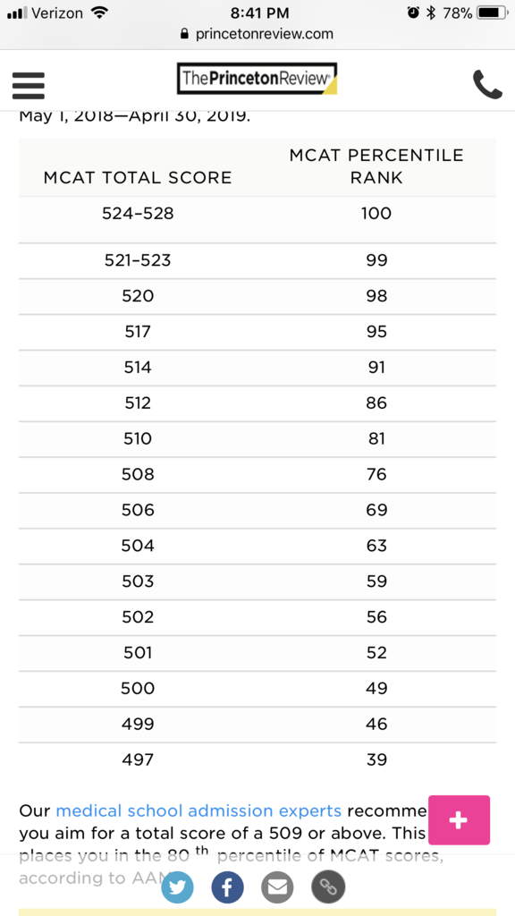
Task: Copy page link with chain icon
Action: pyautogui.click(x=328, y=888)
